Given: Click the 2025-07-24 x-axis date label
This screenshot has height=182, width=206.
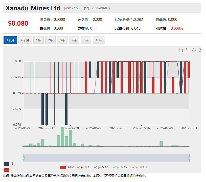Looking at the screenshot, I should click(165, 128).
